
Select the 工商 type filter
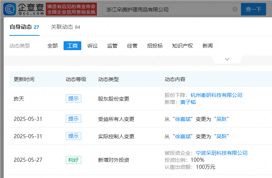coord(72,46)
